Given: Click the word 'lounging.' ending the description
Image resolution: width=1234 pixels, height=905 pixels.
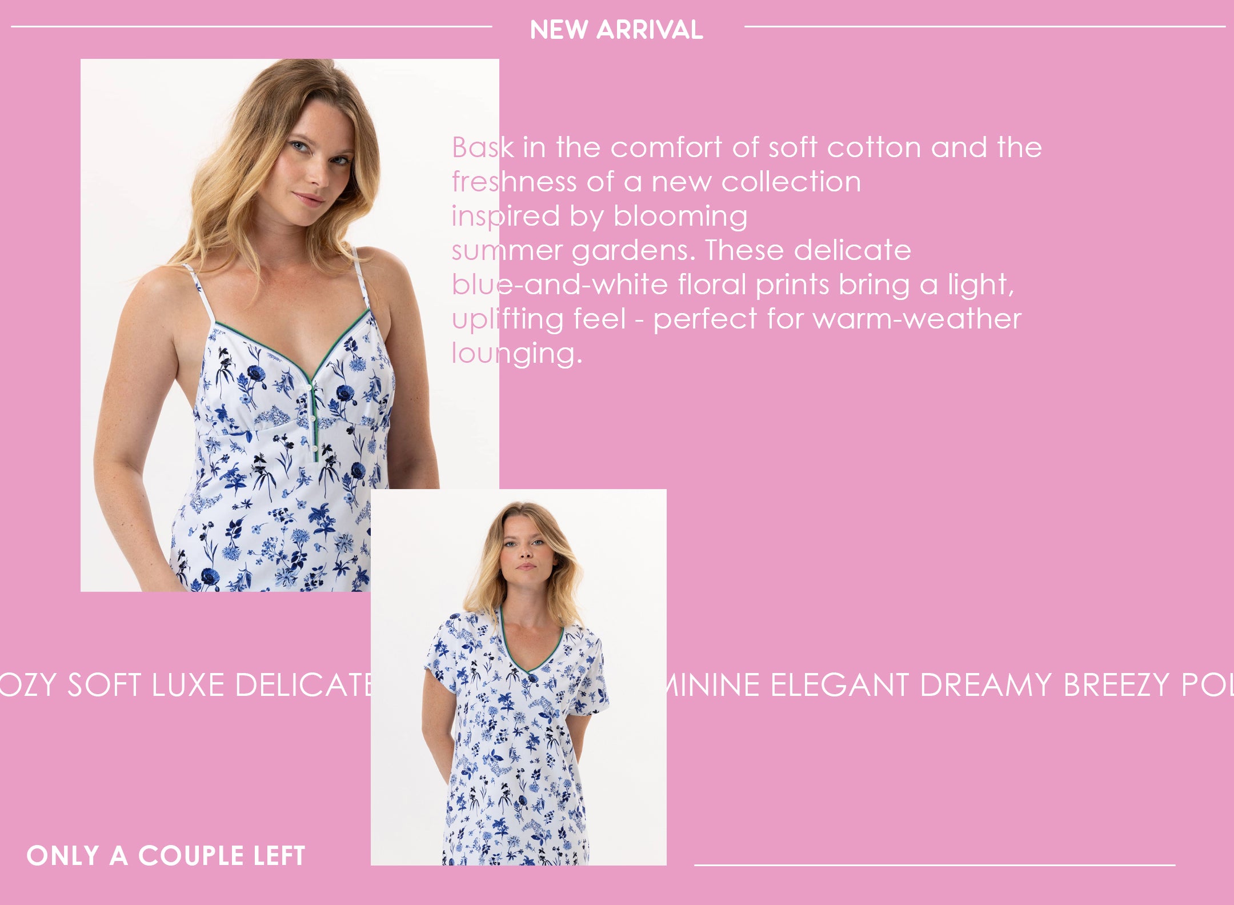Looking at the screenshot, I should pyautogui.click(x=517, y=353).
